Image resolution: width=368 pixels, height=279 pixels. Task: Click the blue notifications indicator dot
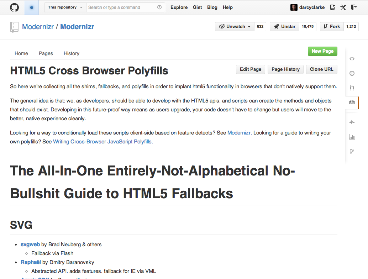pyautogui.click(x=31, y=7)
